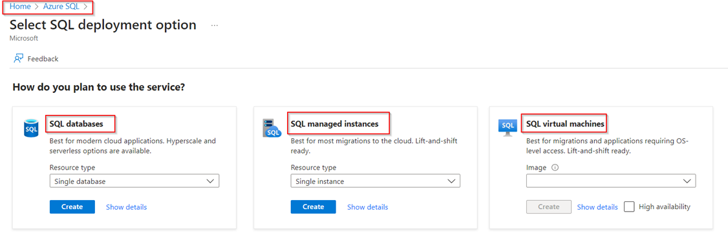Viewport: 728px width, 242px height.
Task: Show details for SQL databases
Action: pyautogui.click(x=126, y=207)
